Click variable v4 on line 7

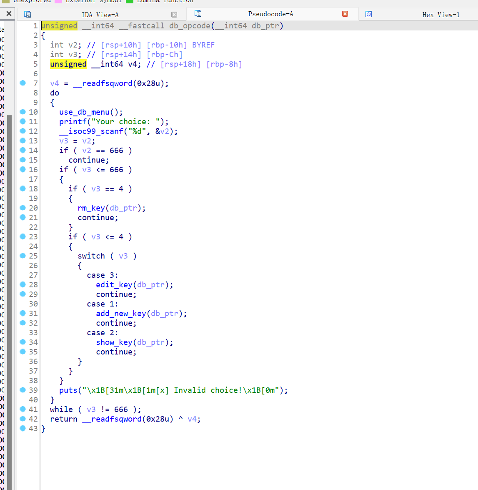[55, 83]
